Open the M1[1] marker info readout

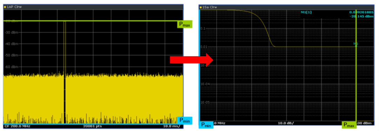pos(306,12)
